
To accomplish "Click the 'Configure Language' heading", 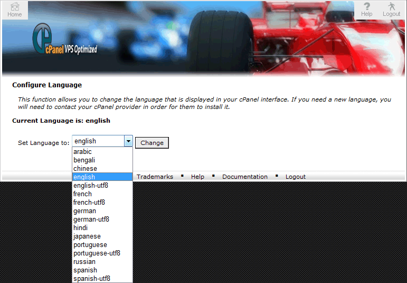I will coord(47,85).
